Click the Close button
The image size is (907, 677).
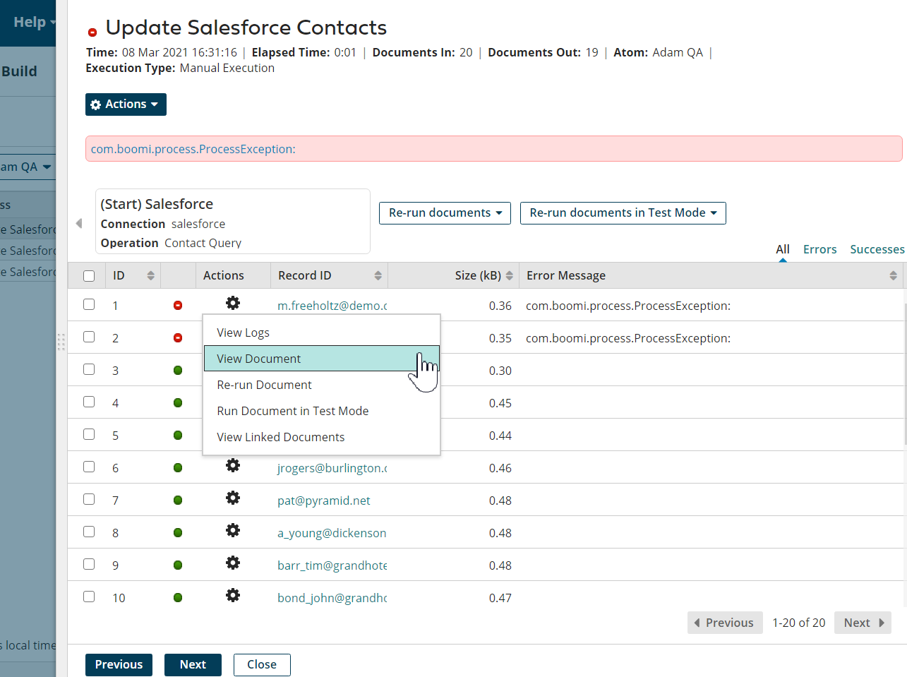[262, 664]
